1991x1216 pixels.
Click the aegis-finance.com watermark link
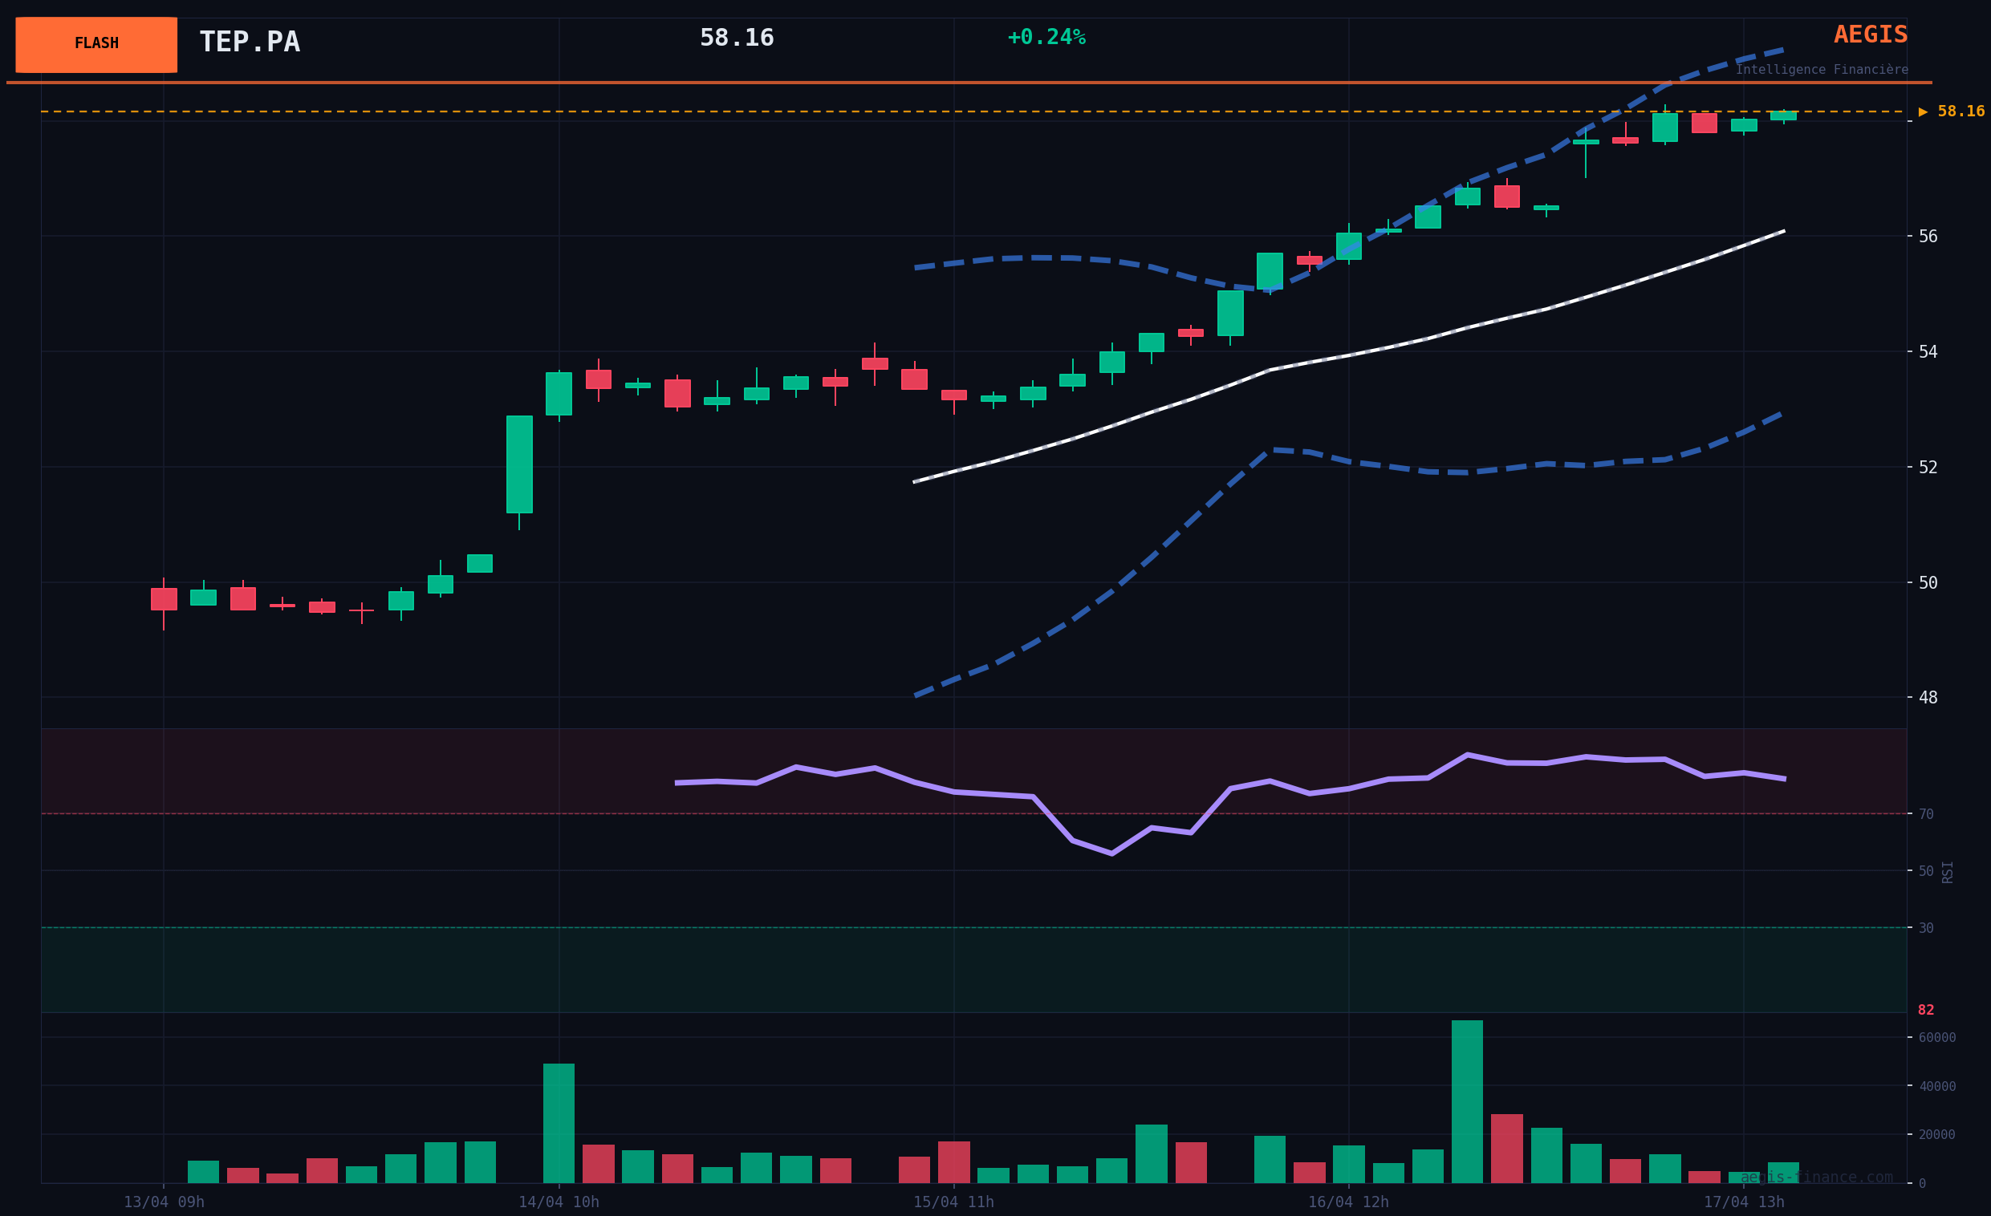(1816, 1177)
